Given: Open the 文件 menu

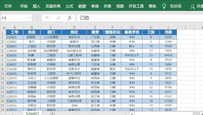Looking at the screenshot, I should (x=8, y=6).
